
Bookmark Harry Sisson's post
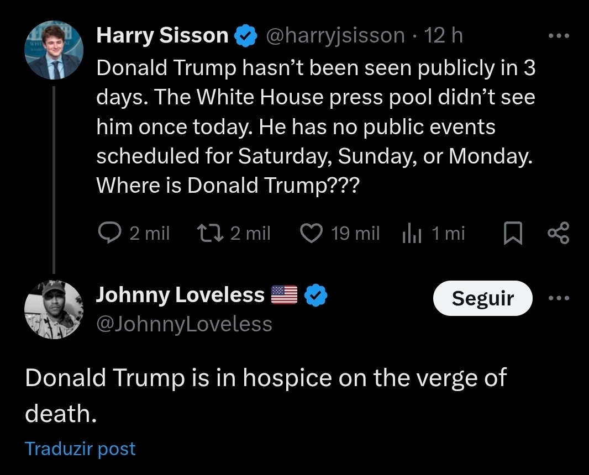coord(513,234)
